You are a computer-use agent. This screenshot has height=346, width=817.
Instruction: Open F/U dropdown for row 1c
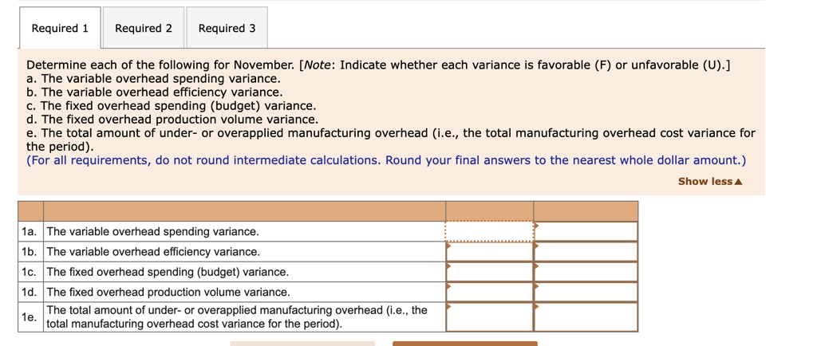586,272
